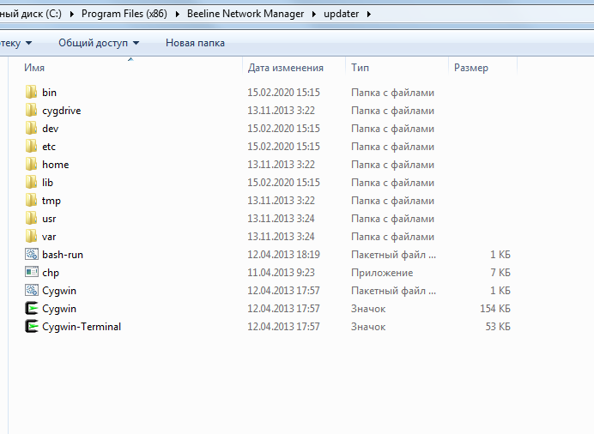
Task: Click the Новая папка button
Action: tap(195, 43)
